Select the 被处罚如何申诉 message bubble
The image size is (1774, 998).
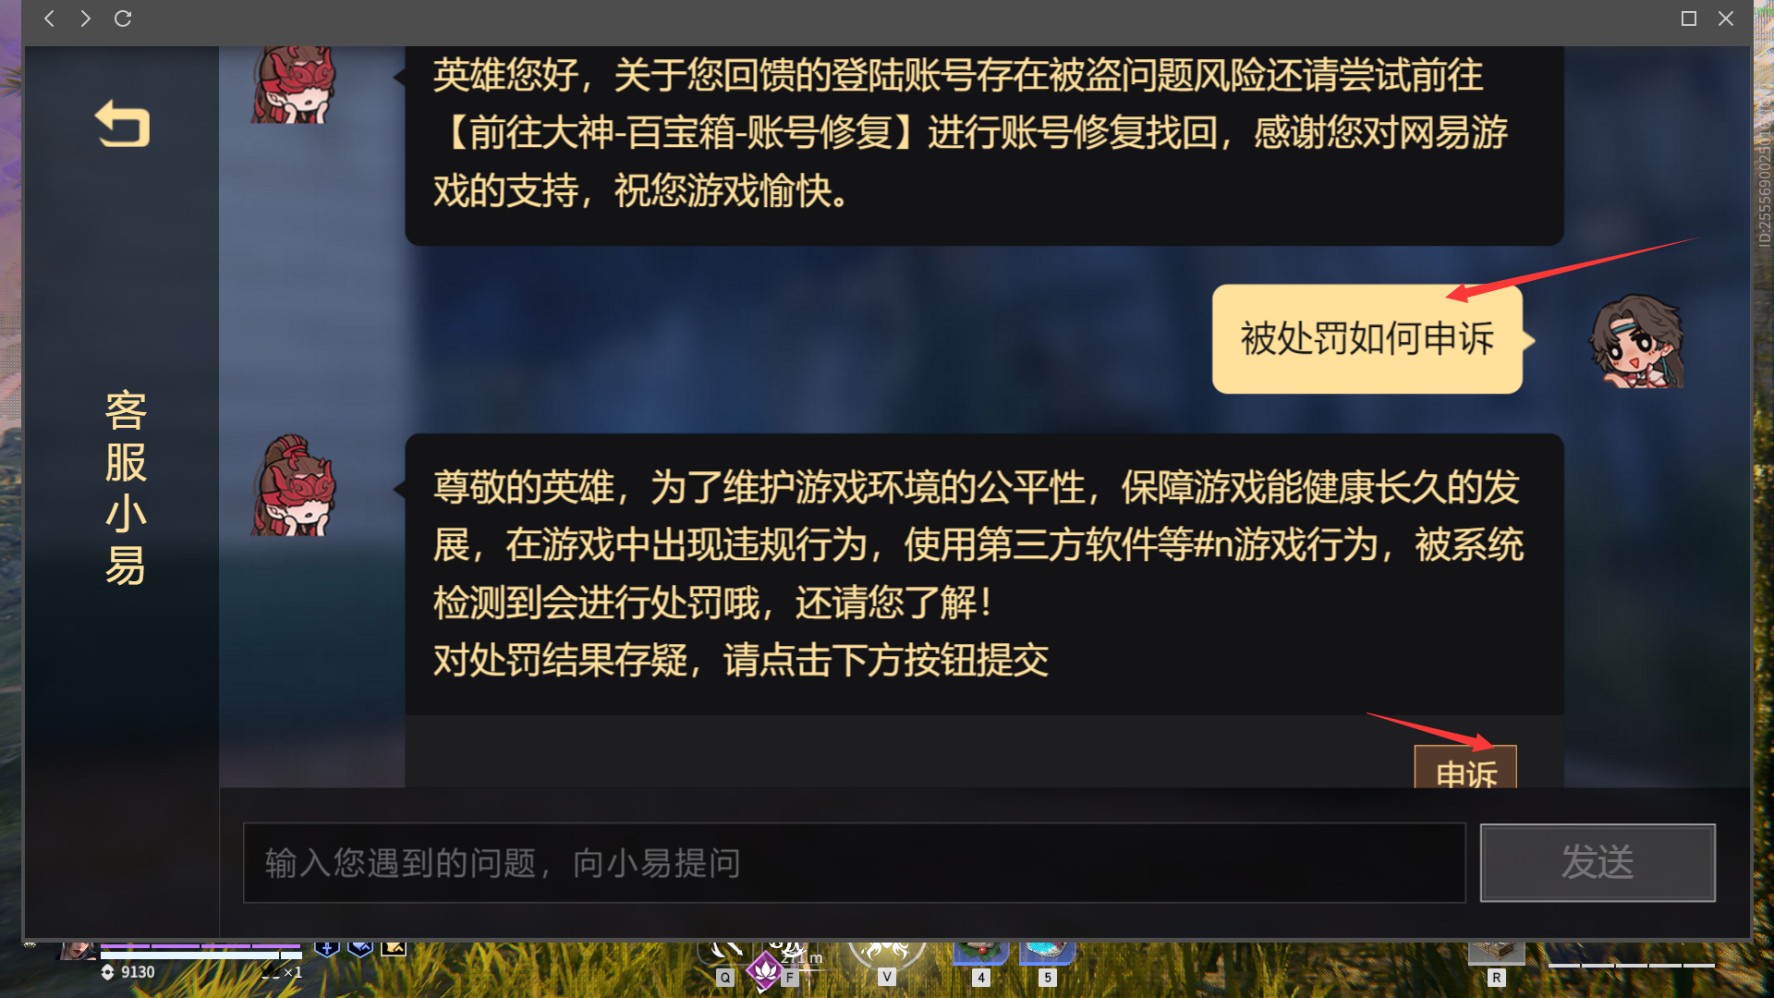click(1367, 339)
